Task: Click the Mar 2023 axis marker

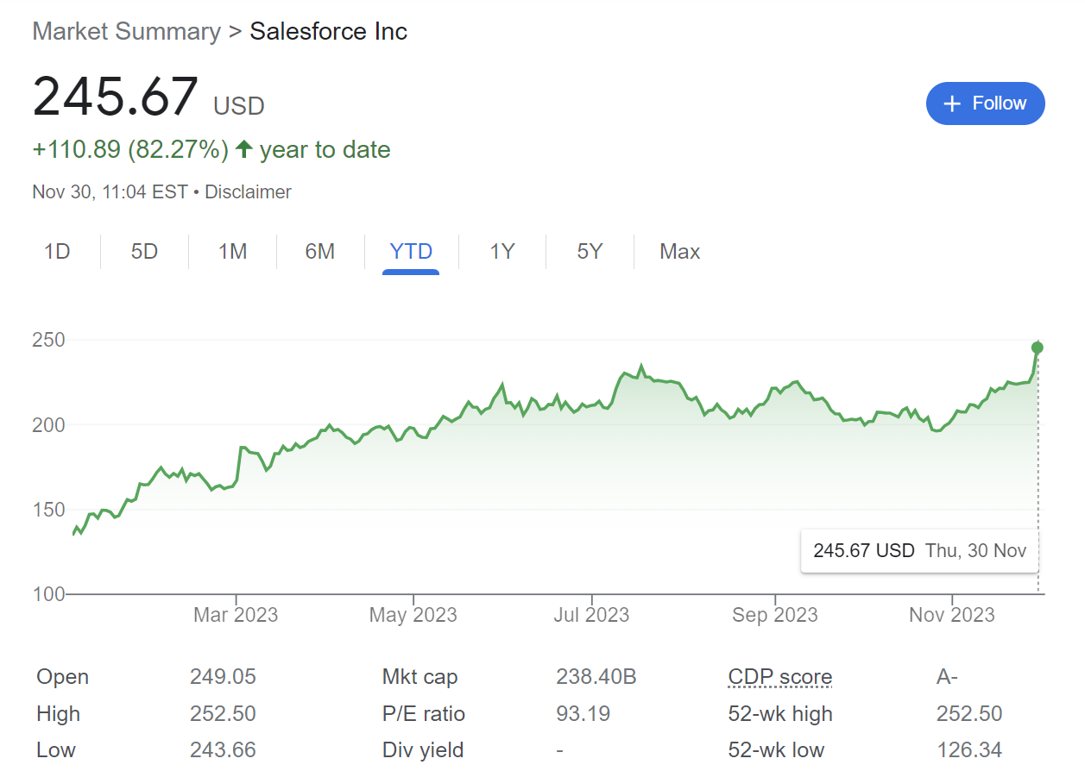Action: [236, 615]
